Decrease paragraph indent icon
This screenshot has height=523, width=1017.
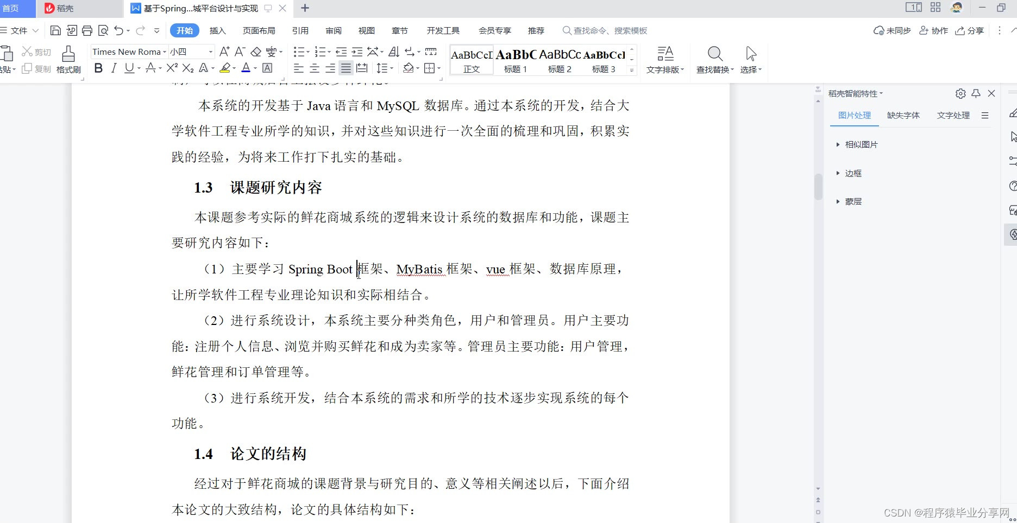(341, 52)
